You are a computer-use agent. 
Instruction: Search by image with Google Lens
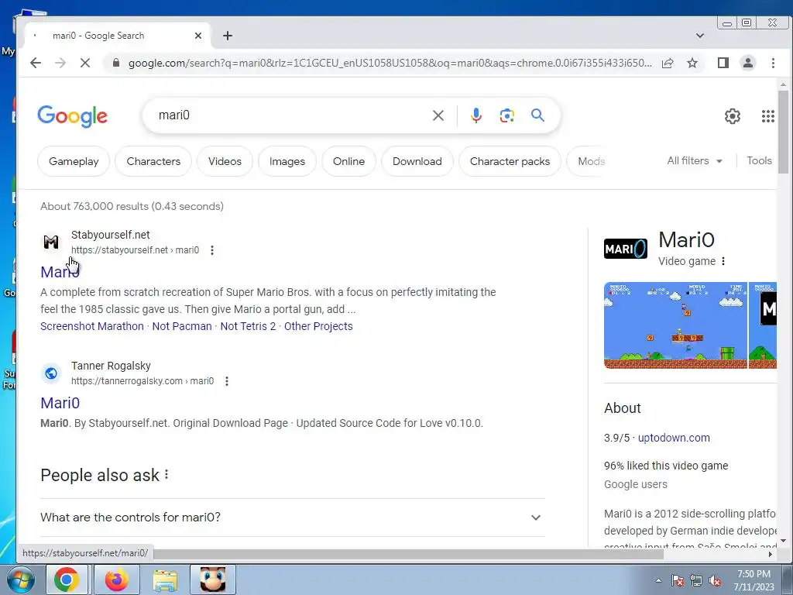[x=506, y=116]
